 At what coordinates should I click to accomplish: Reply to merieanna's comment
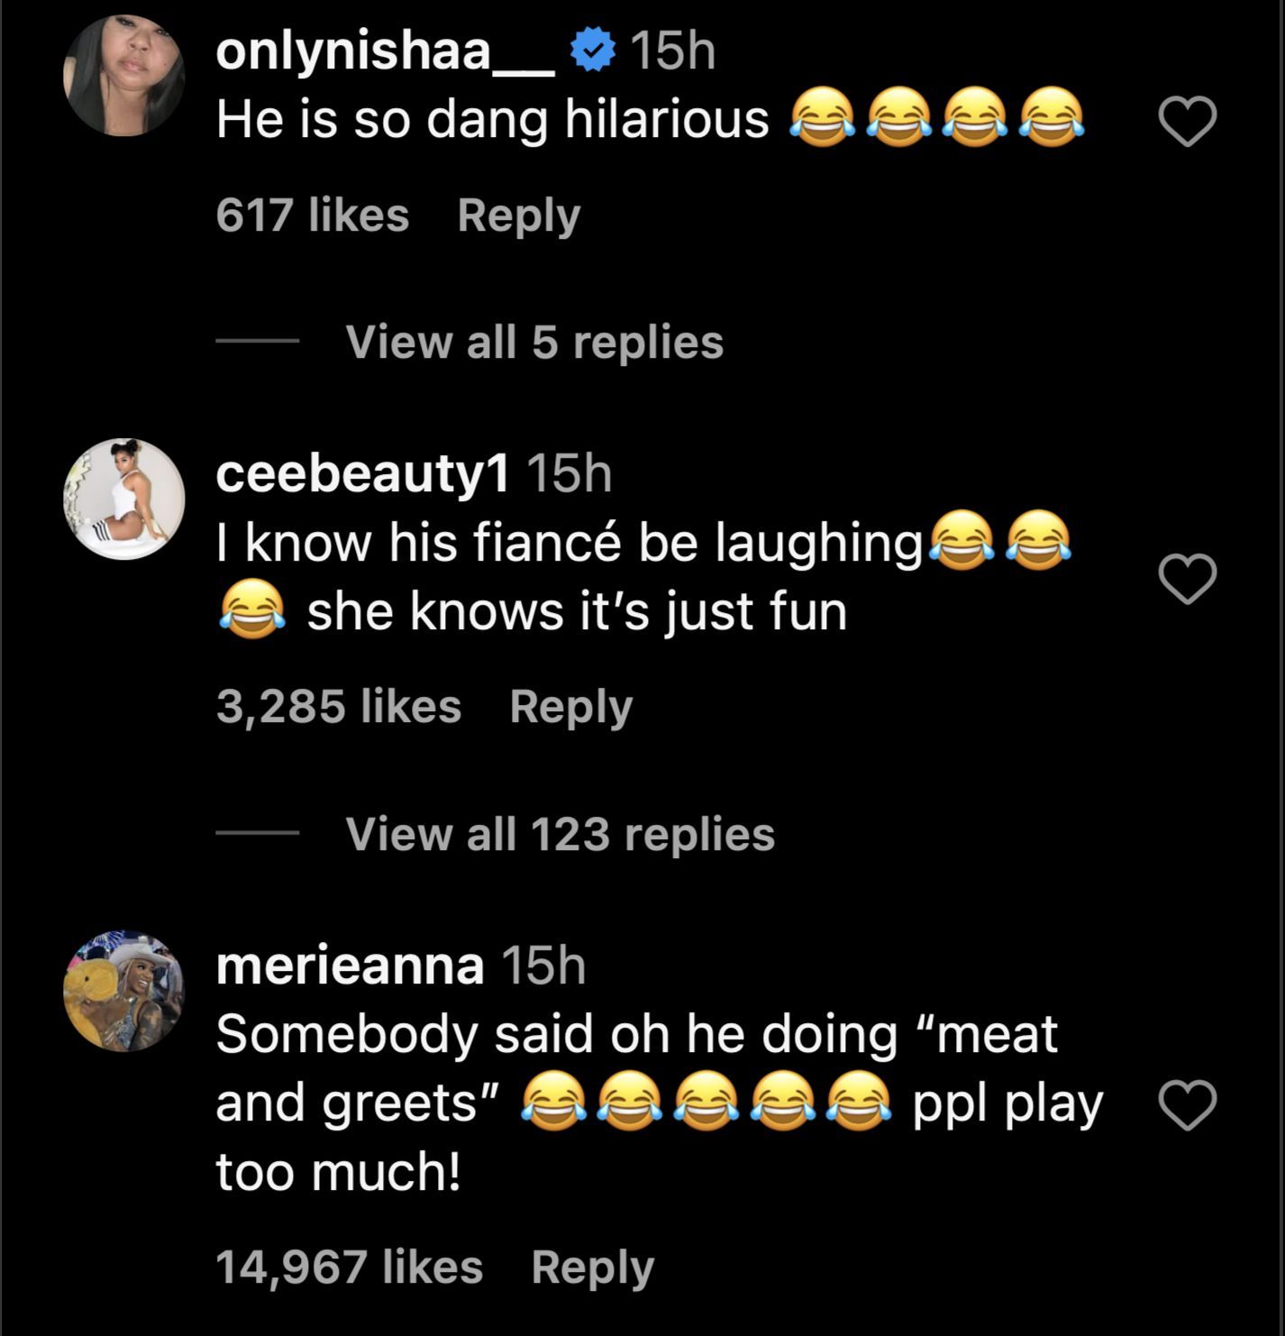[592, 1267]
